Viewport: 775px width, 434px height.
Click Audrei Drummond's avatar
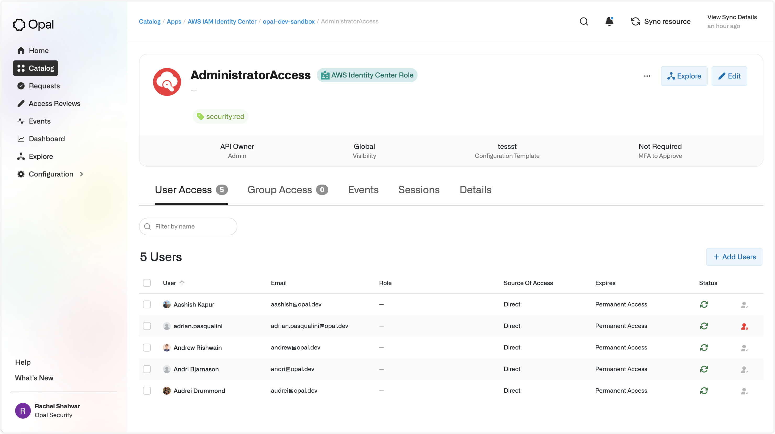tap(167, 391)
